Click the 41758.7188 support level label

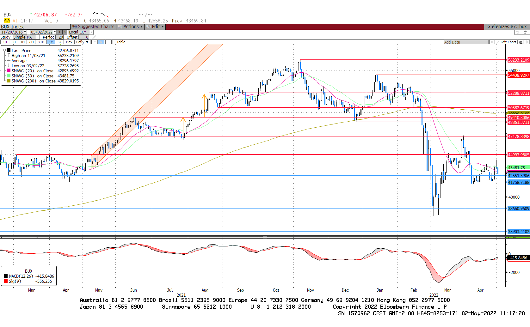pos(518,182)
